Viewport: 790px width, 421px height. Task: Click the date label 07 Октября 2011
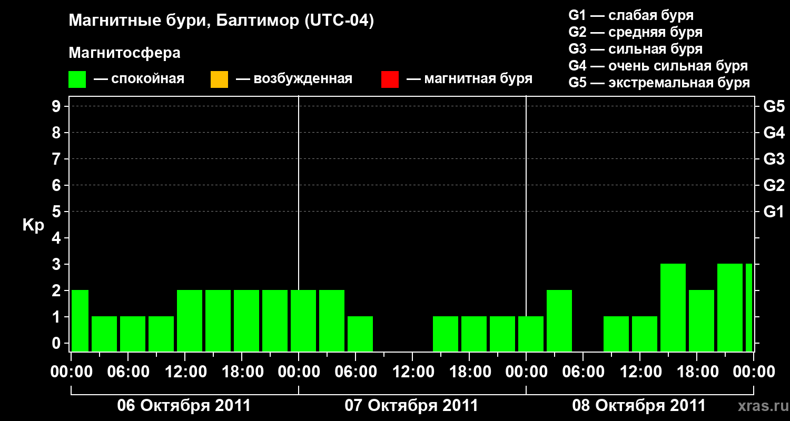point(411,406)
